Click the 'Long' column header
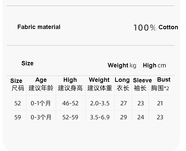Viewport: 186px width, 151px height. (x=122, y=80)
